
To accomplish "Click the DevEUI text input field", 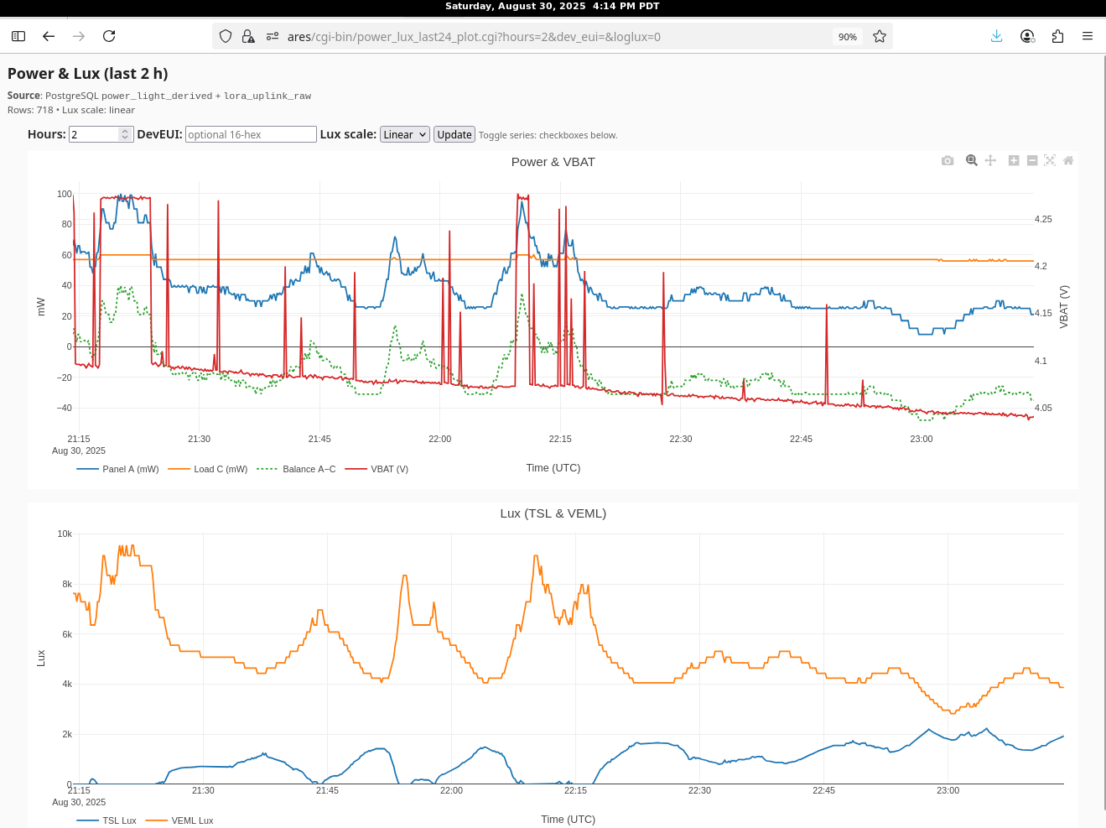I will tap(251, 134).
